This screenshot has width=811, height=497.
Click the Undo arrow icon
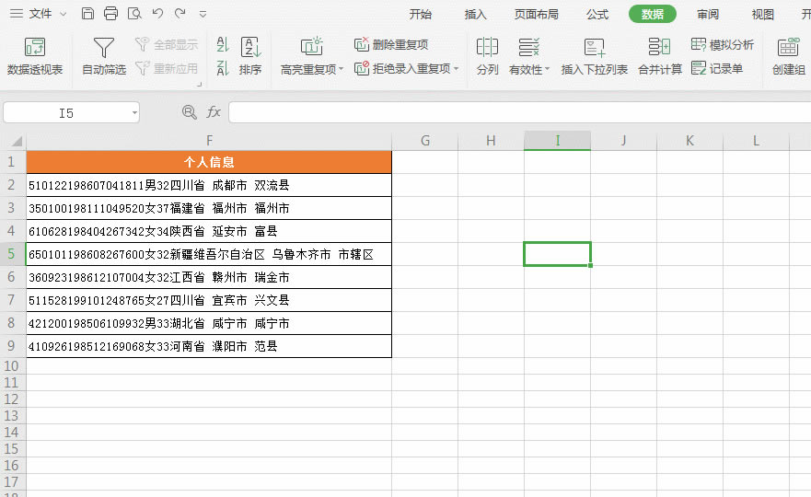click(157, 14)
